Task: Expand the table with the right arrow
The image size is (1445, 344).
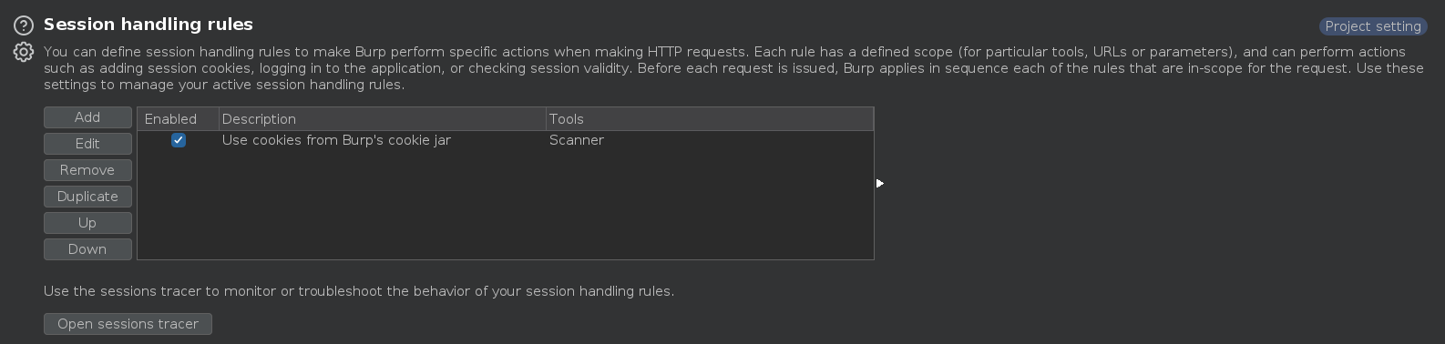Action: [880, 184]
